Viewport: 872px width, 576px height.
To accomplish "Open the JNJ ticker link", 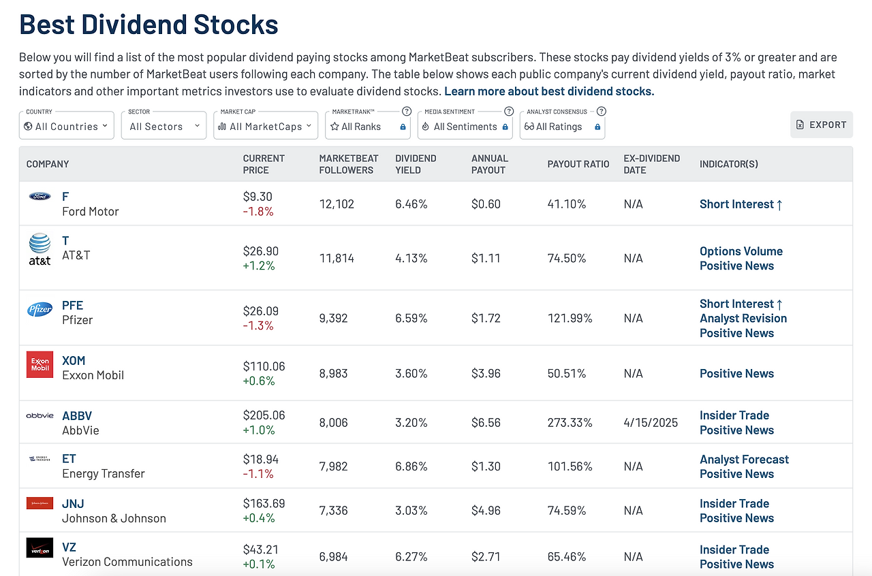I will point(72,503).
